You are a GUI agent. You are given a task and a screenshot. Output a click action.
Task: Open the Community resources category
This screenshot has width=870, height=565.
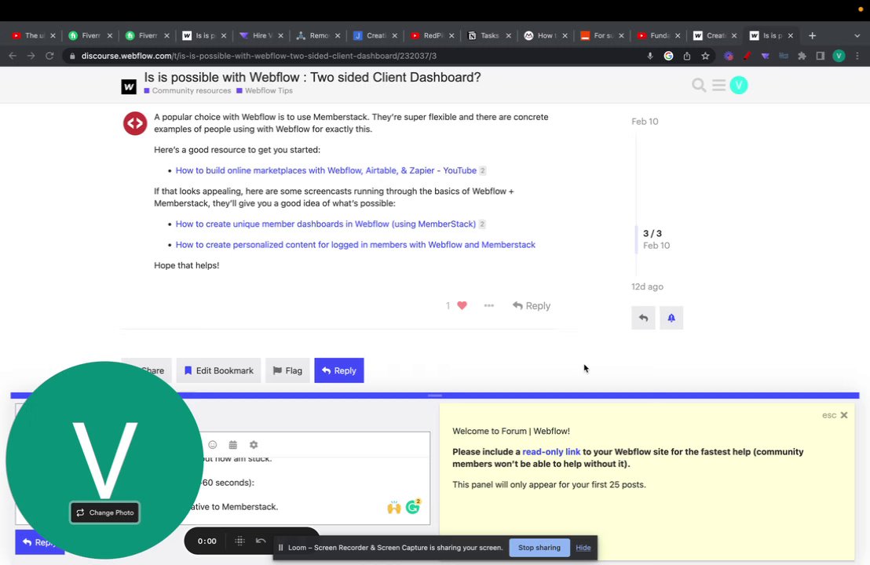[x=188, y=90]
